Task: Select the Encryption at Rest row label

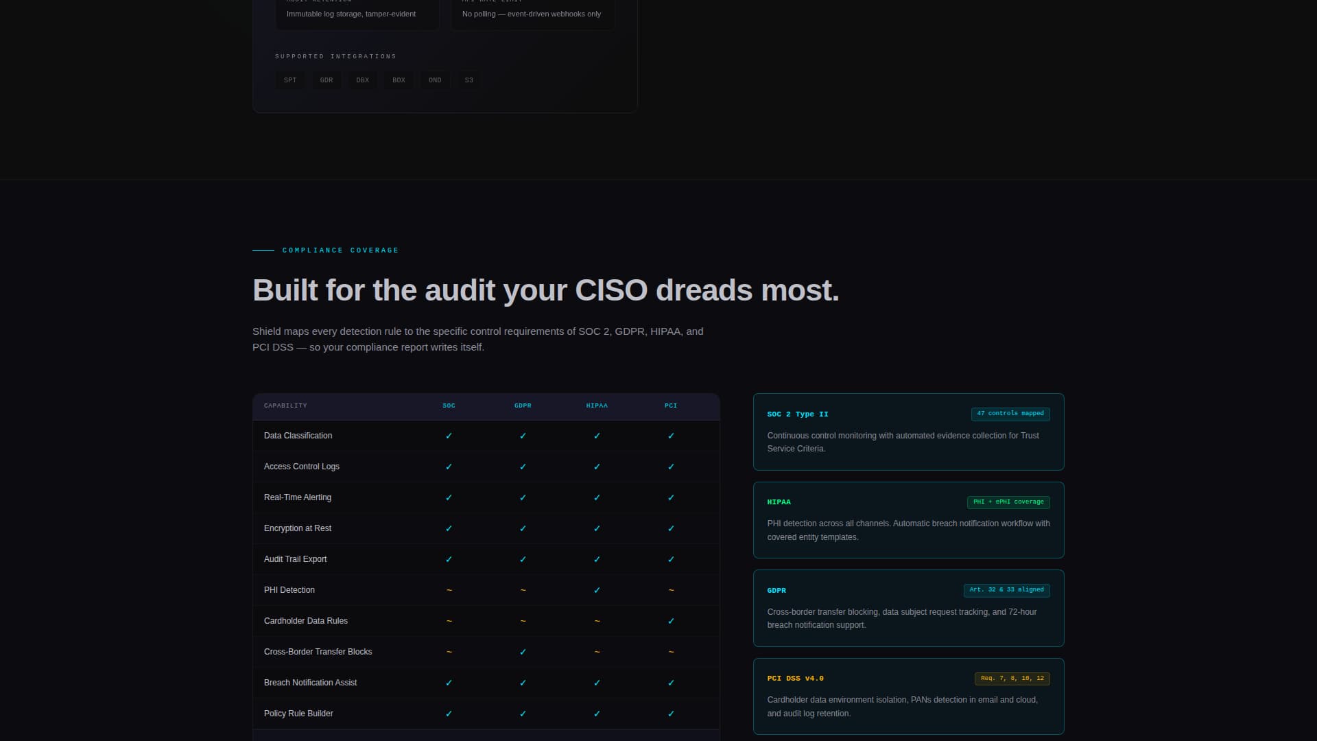Action: pyautogui.click(x=298, y=528)
